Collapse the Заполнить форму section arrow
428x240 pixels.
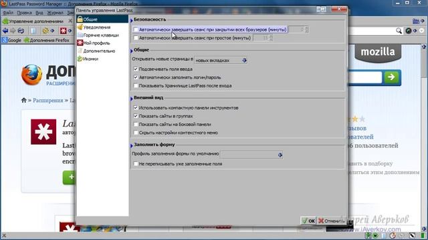point(132,145)
